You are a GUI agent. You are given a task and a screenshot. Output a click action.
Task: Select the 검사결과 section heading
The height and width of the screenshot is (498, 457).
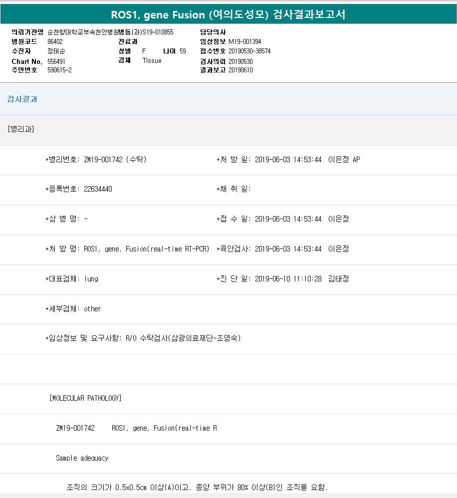22,99
